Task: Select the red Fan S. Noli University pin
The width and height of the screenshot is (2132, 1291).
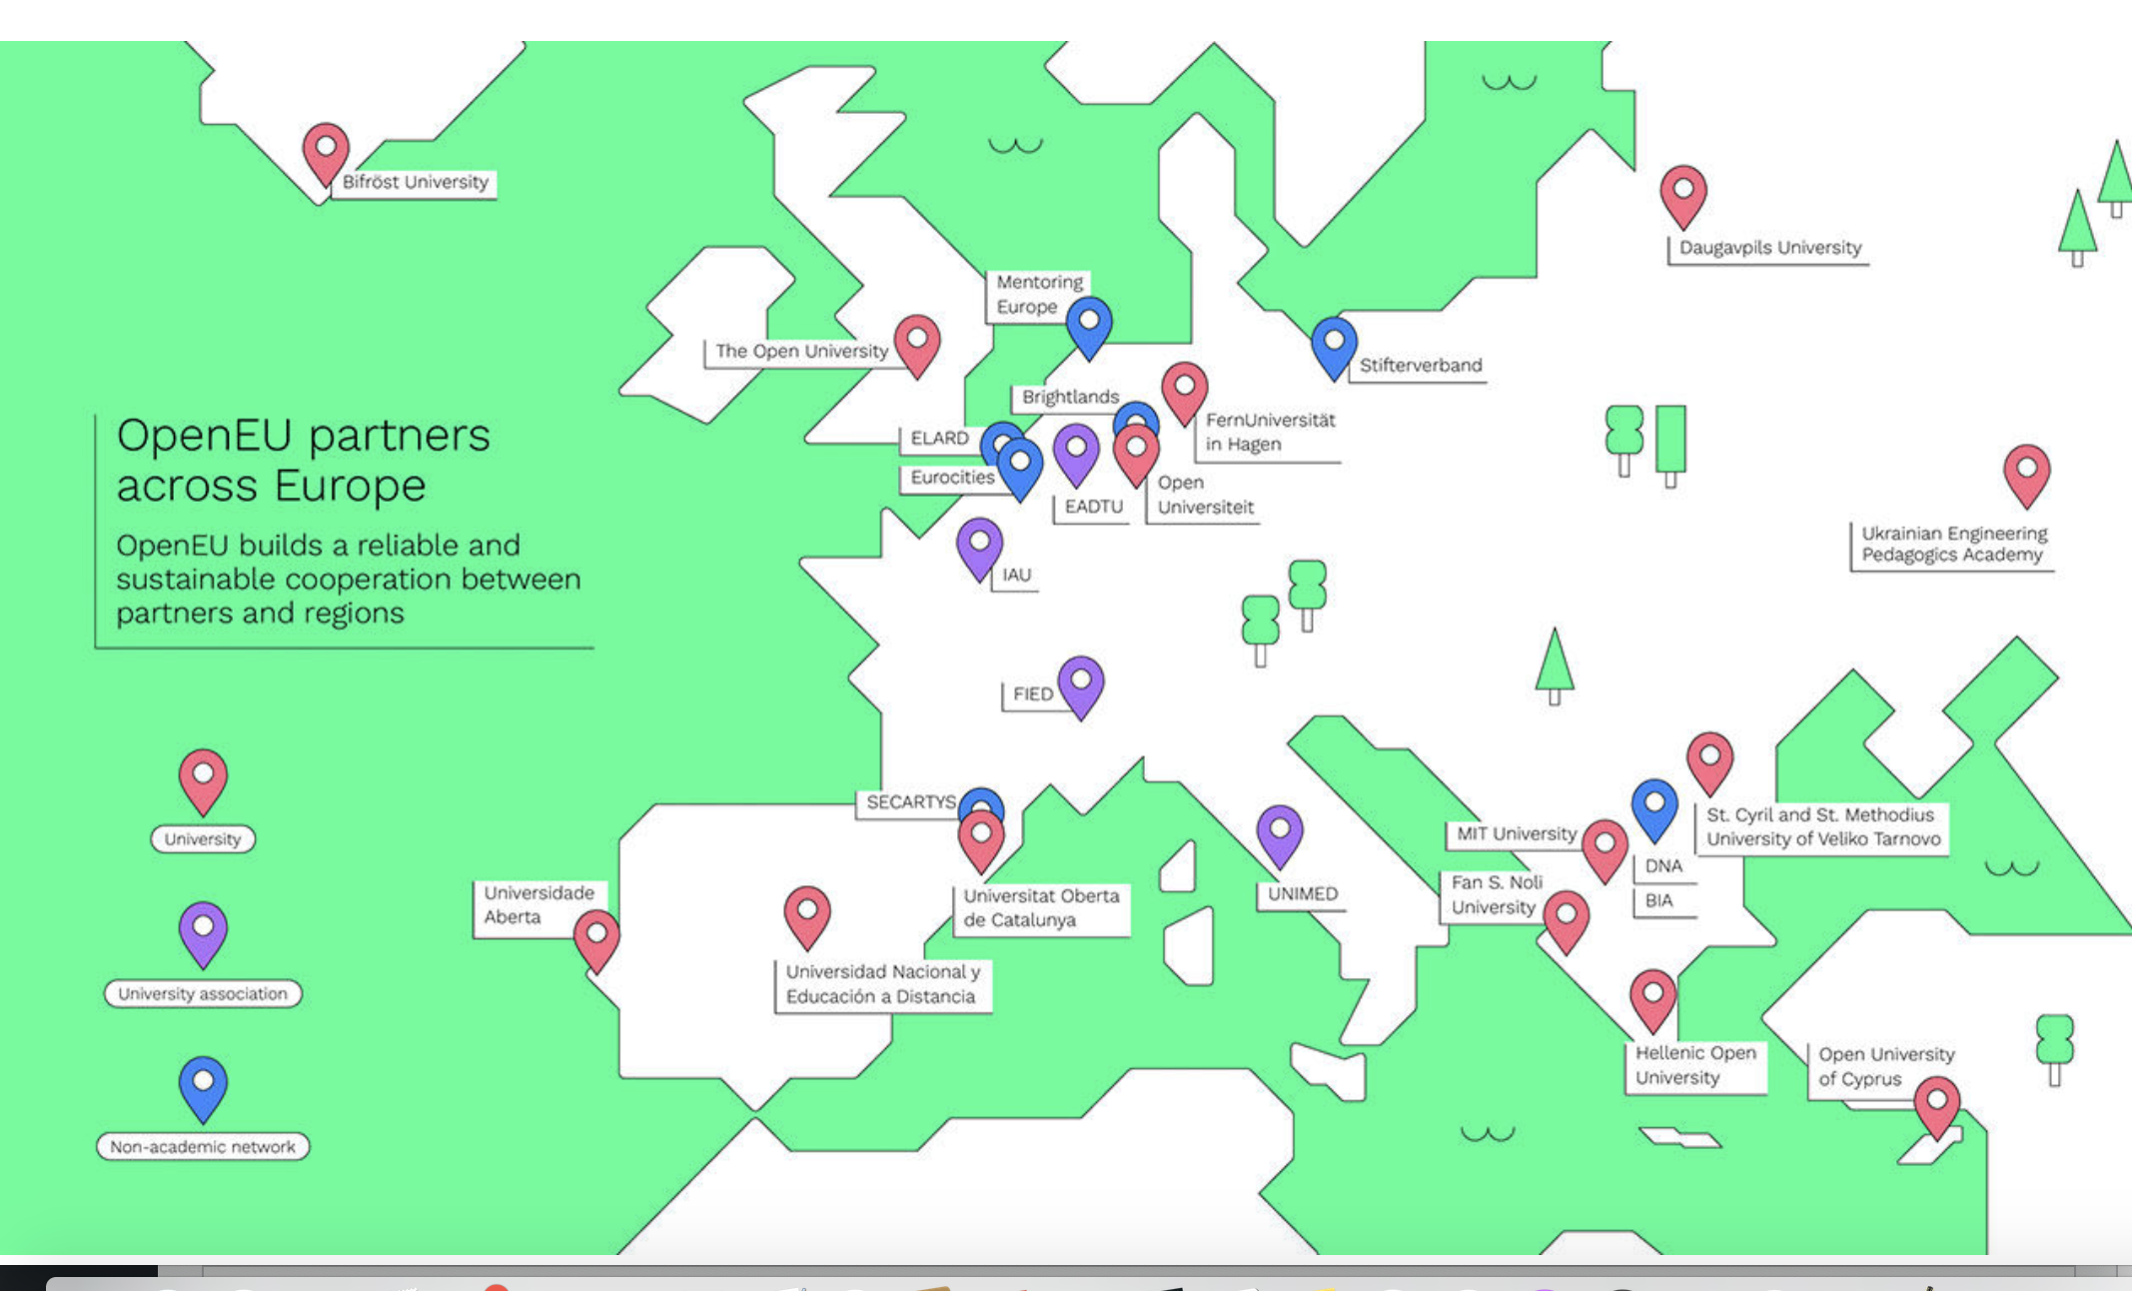Action: point(1567,921)
